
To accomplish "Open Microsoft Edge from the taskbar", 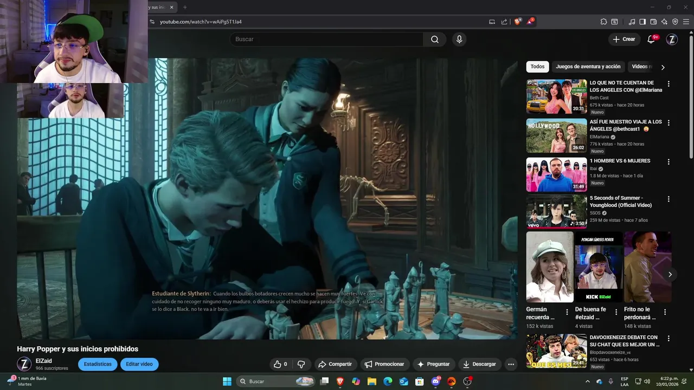I will tap(388, 381).
